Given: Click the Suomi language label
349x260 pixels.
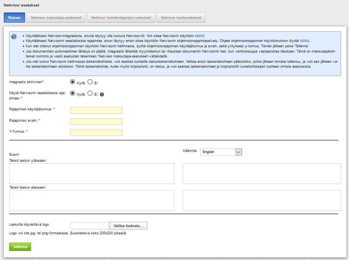Looking at the screenshot, I should tap(14, 154).
